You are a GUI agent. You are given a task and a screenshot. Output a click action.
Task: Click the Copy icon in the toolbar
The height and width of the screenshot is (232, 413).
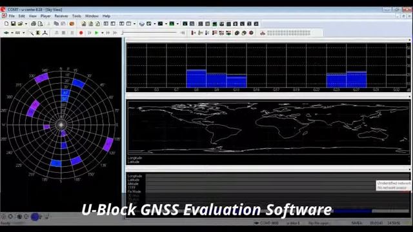56,24
